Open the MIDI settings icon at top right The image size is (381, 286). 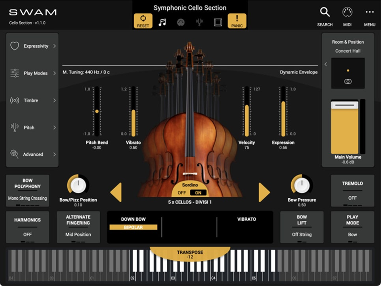(347, 12)
